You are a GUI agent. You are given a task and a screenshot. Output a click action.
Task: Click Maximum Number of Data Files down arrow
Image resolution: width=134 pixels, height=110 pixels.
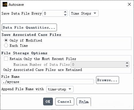click(127, 66)
